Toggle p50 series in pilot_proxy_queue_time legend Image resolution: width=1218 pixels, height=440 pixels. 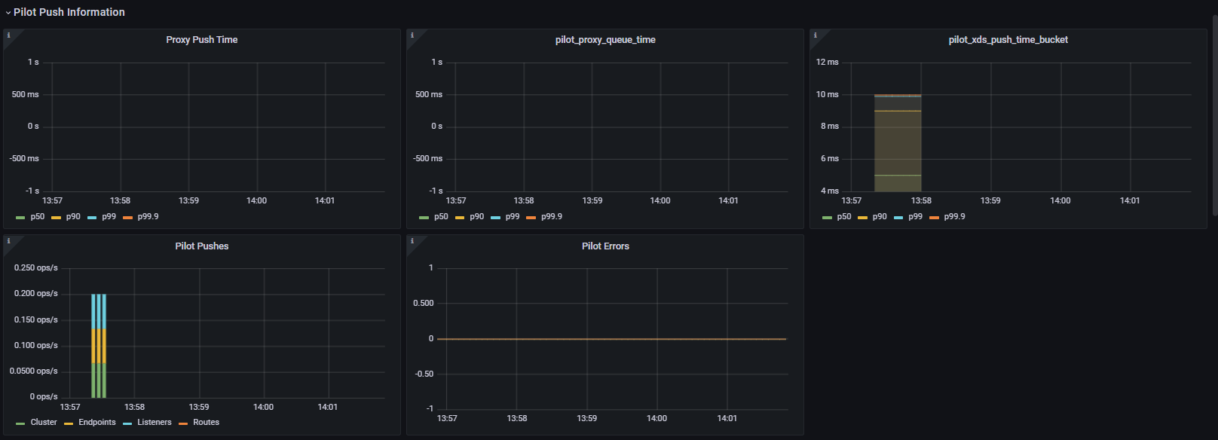click(441, 217)
